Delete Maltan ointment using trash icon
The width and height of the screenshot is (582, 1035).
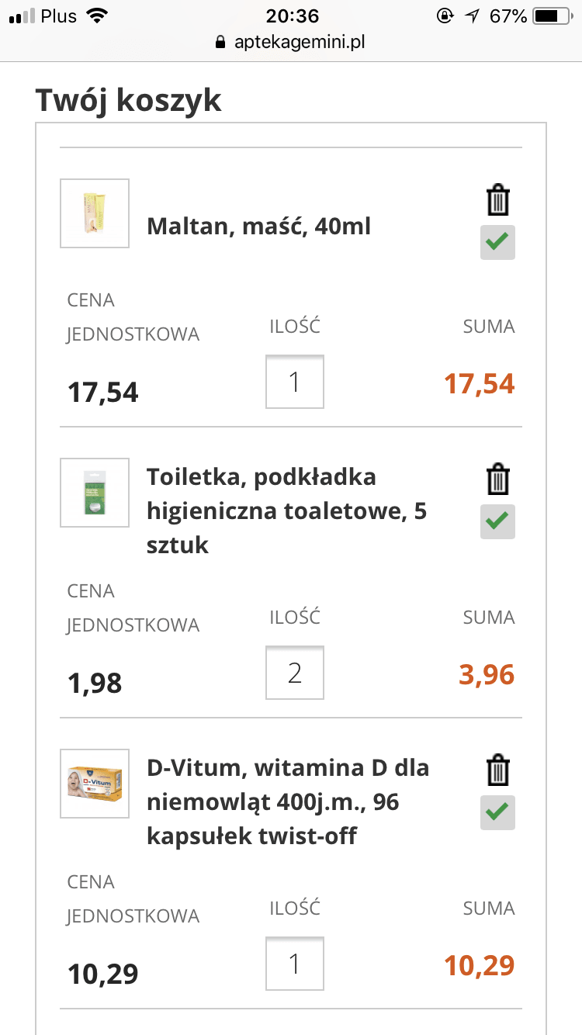[498, 200]
